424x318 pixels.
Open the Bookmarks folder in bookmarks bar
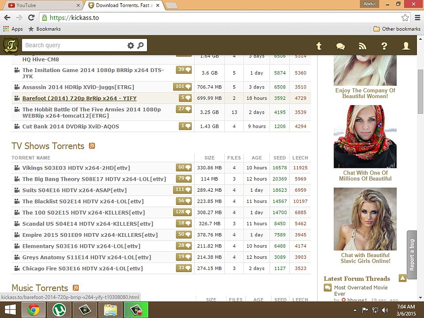(45, 29)
